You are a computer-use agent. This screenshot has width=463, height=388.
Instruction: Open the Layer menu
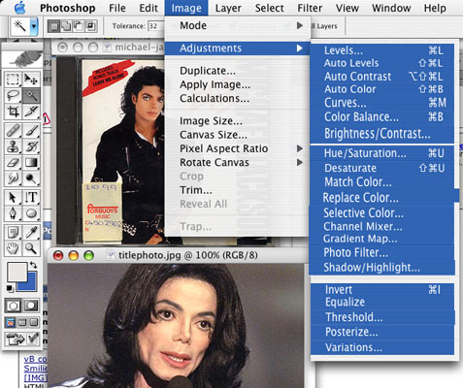point(228,8)
